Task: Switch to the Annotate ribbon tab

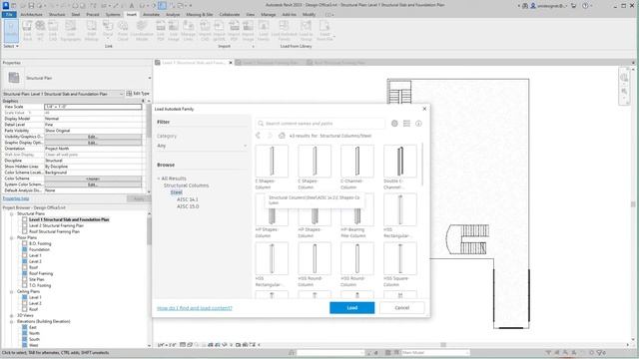Action: (151, 14)
